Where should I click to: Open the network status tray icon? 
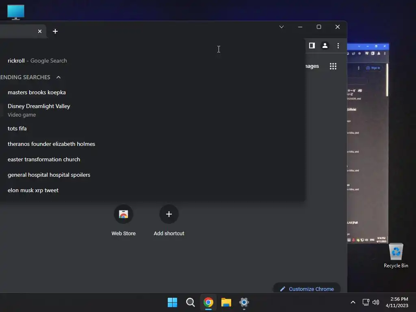point(366,302)
